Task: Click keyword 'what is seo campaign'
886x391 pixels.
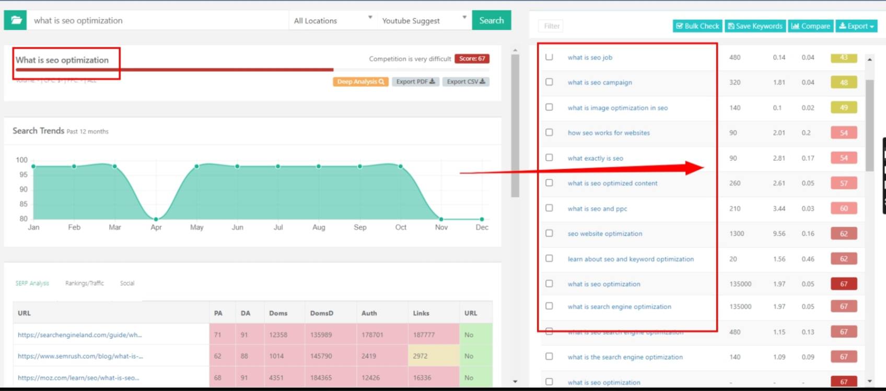Action: pyautogui.click(x=600, y=82)
